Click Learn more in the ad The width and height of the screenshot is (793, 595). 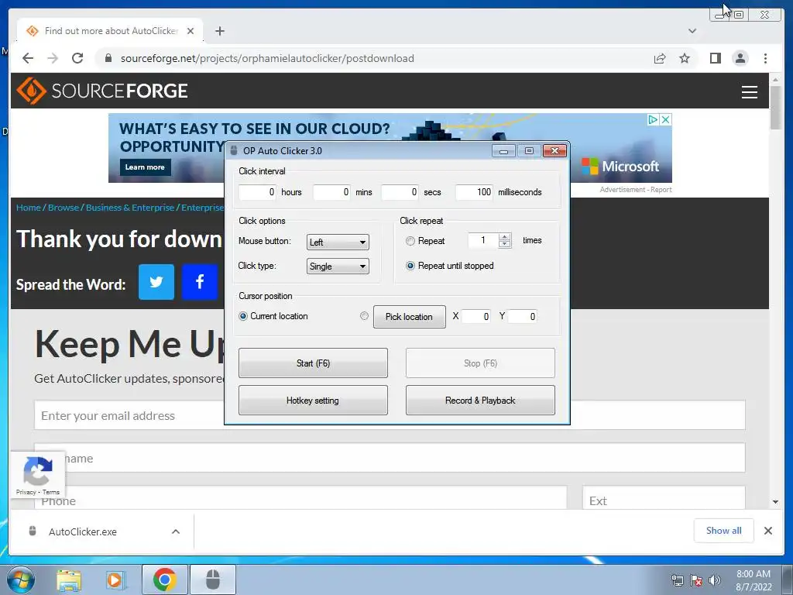click(145, 167)
